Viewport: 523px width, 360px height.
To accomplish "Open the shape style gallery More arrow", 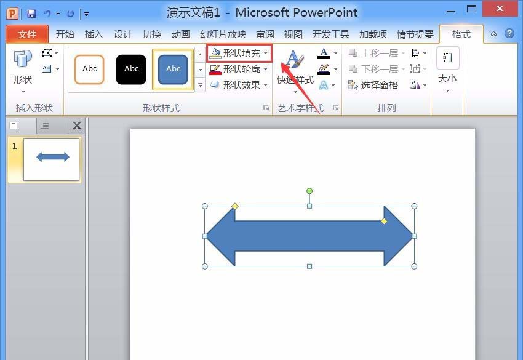I will pos(199,85).
